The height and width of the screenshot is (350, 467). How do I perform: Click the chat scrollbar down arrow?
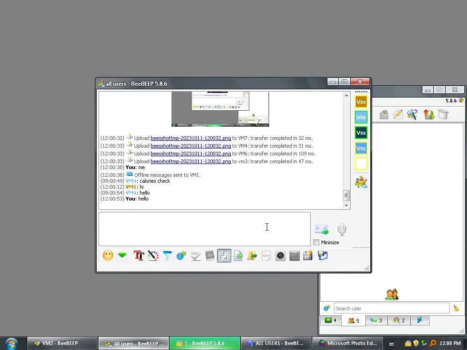pos(346,206)
